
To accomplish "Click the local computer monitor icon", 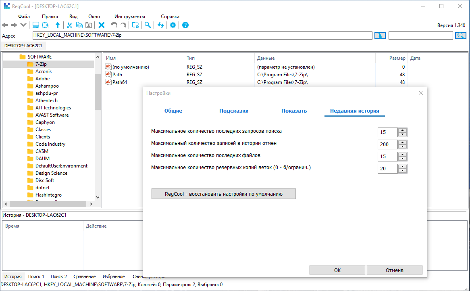I will pyautogui.click(x=36, y=25).
